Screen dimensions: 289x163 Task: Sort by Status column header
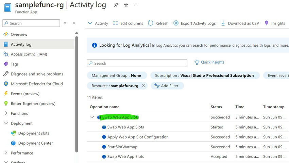(216, 107)
